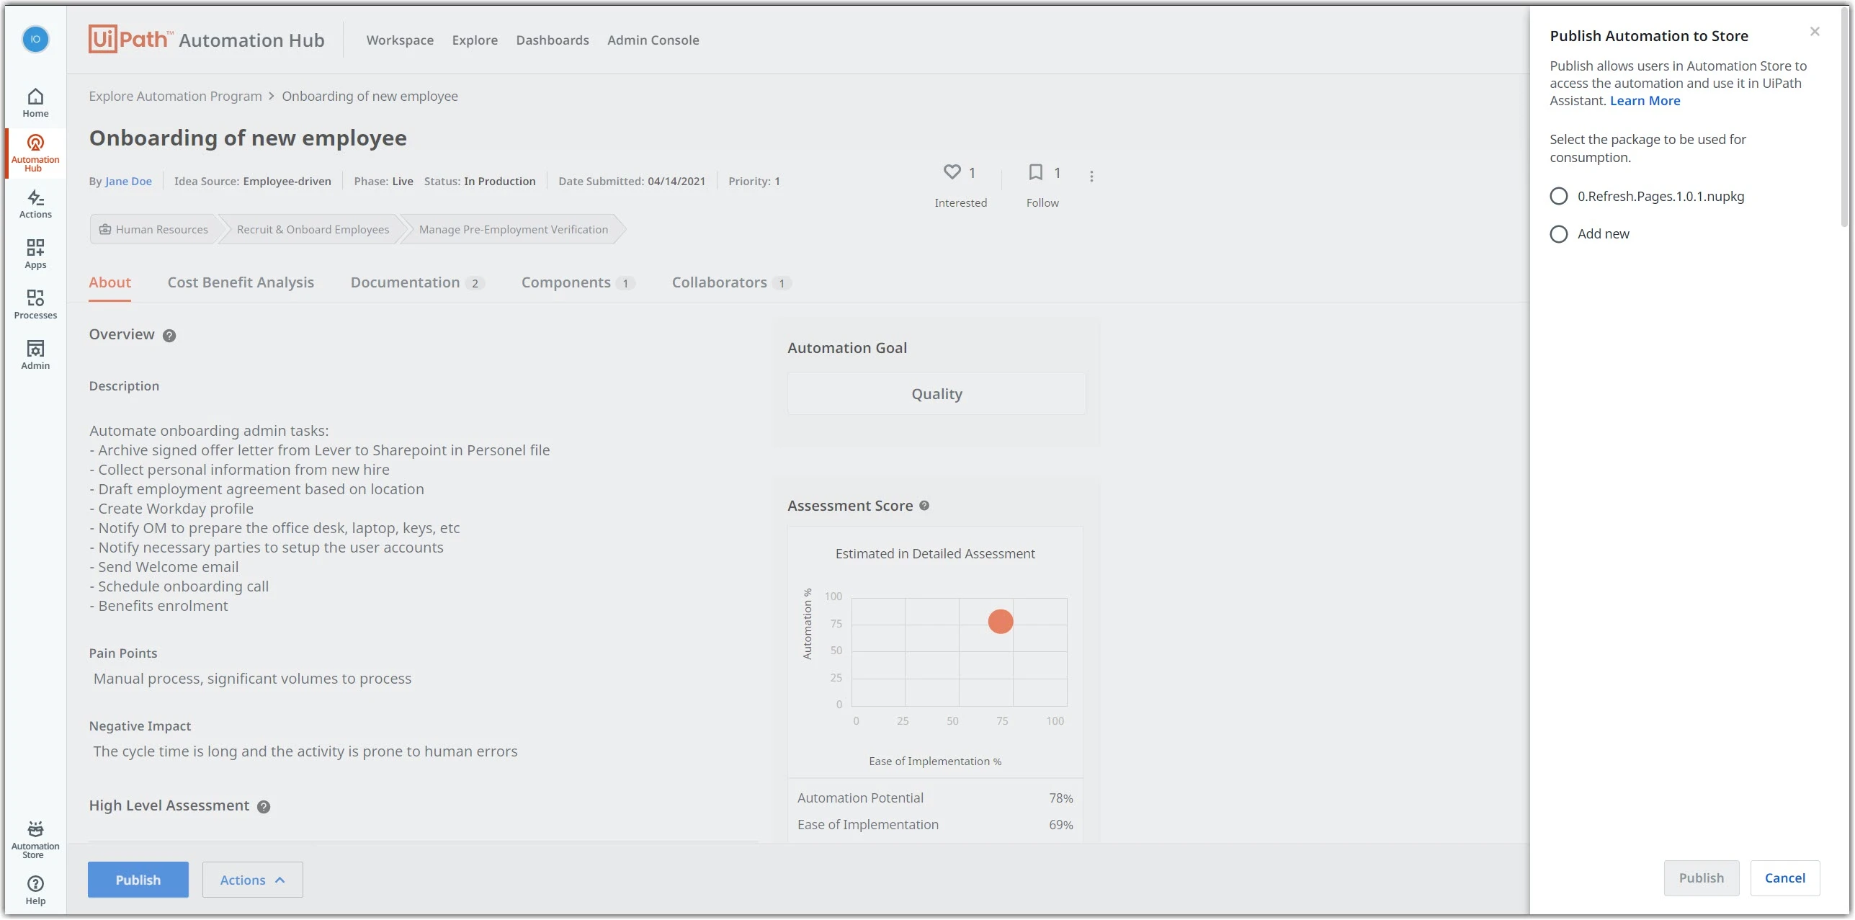Click the Date Submitted 04/14/2021 text
The height and width of the screenshot is (920, 1855).
tap(632, 182)
